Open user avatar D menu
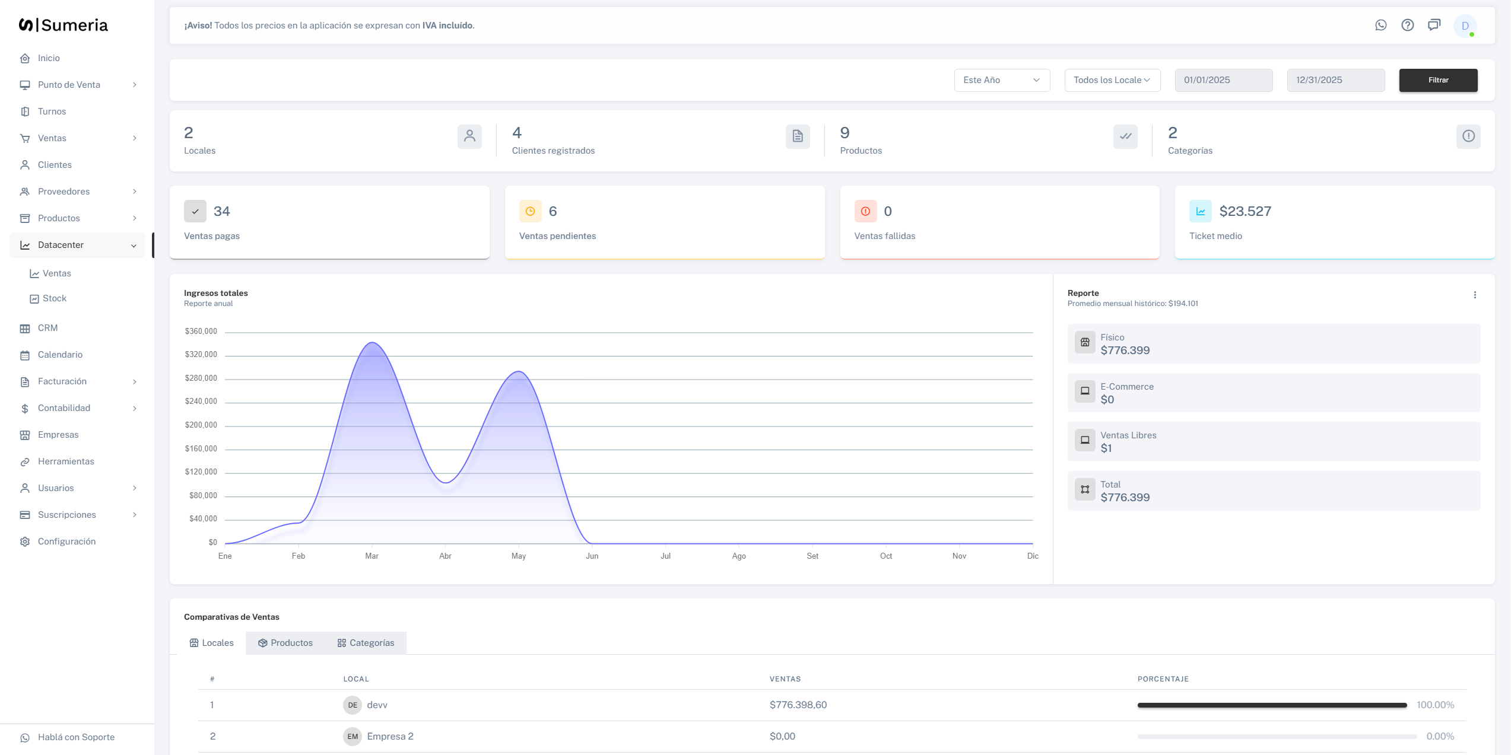The height and width of the screenshot is (755, 1511). (1465, 26)
